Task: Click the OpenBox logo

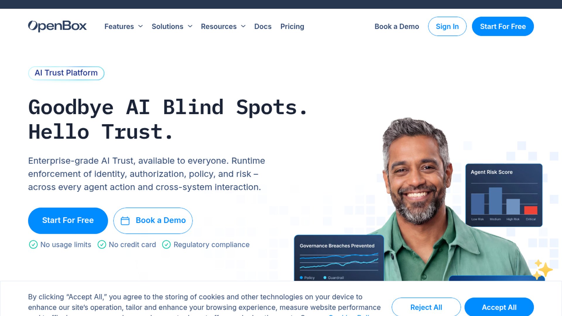Action: pos(57,26)
